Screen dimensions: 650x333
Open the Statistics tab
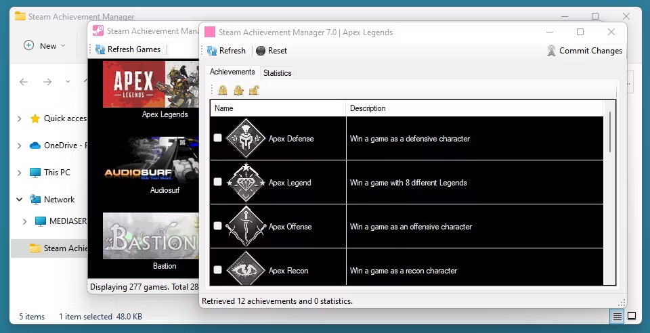278,73
